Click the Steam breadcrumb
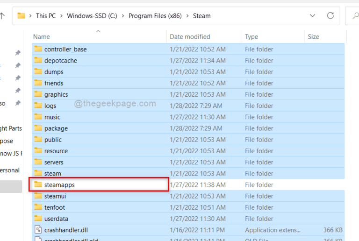 click(x=202, y=16)
